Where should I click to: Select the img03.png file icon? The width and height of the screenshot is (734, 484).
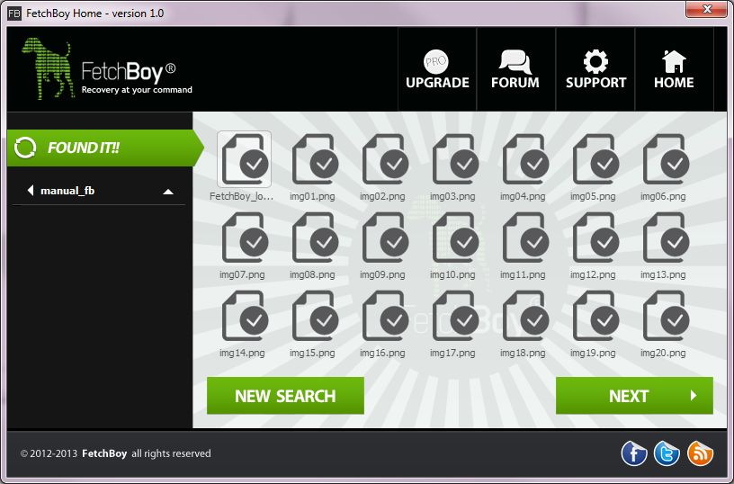coord(455,159)
